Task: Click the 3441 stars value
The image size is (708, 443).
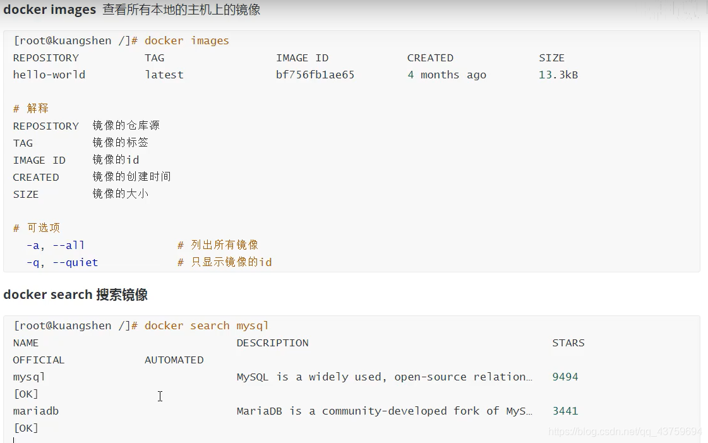Action: pyautogui.click(x=565, y=411)
